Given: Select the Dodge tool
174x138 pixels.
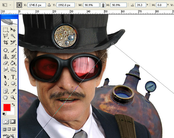Looking at the screenshot, I should tap(6, 69).
